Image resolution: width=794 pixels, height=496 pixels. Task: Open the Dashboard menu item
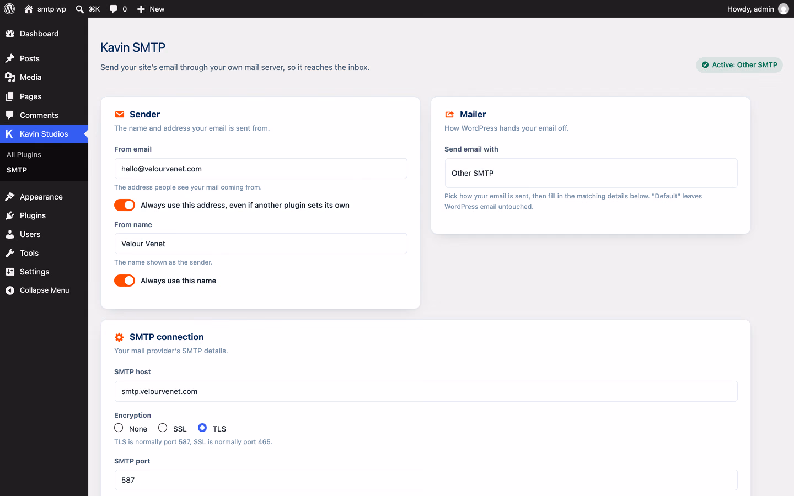(44, 34)
